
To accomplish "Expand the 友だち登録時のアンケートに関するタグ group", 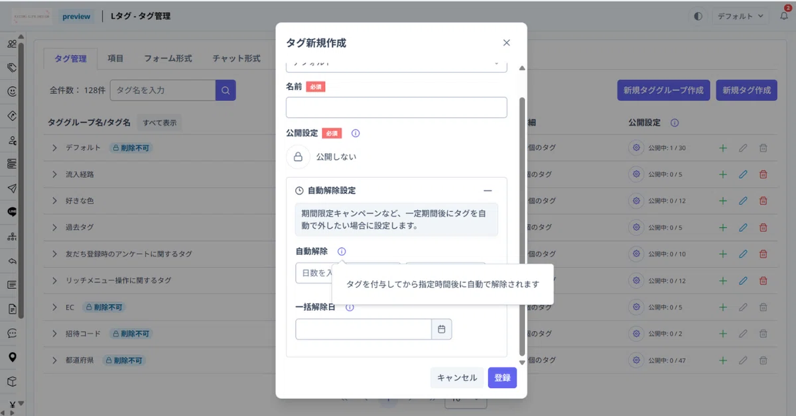I will click(x=55, y=254).
